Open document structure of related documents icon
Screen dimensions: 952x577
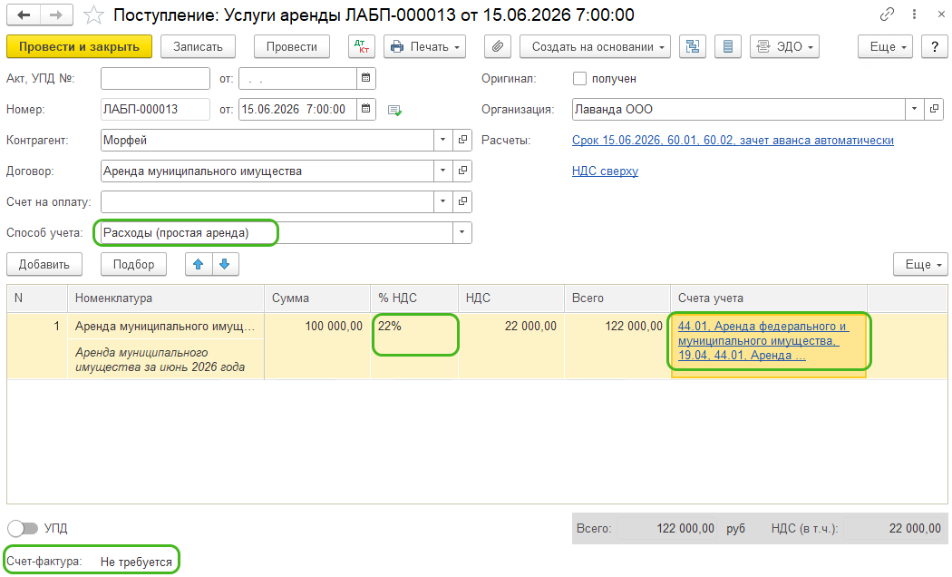point(692,47)
